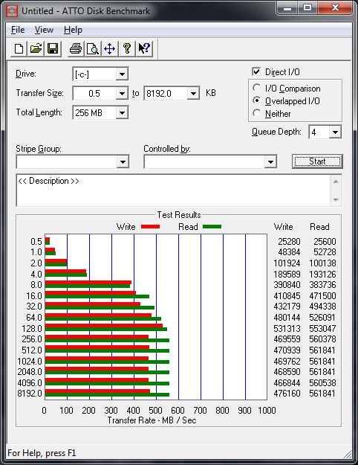This screenshot has height=465, width=358.
Task: Start the benchmark with the Start button
Action: (317, 161)
